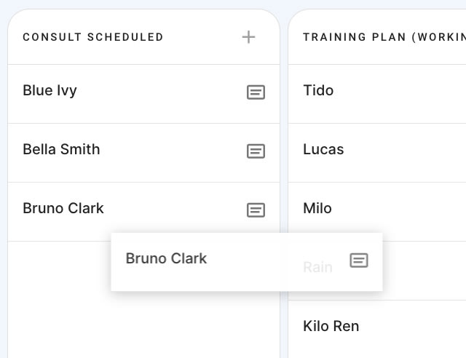This screenshot has width=466, height=358.
Task: Click the Training Plan column header
Action: (x=384, y=37)
